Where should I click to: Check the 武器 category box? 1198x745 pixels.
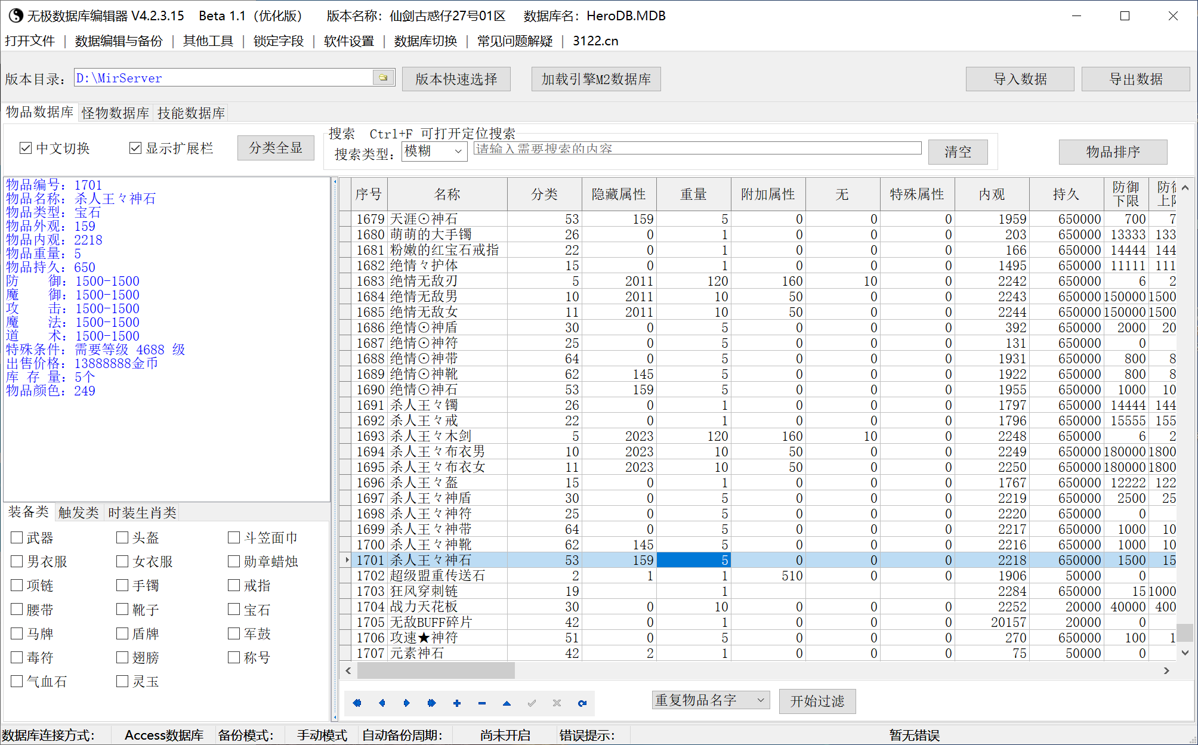pos(17,537)
